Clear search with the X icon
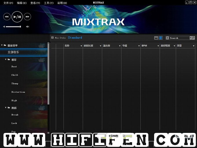The height and width of the screenshot is (148, 197). coord(167,38)
